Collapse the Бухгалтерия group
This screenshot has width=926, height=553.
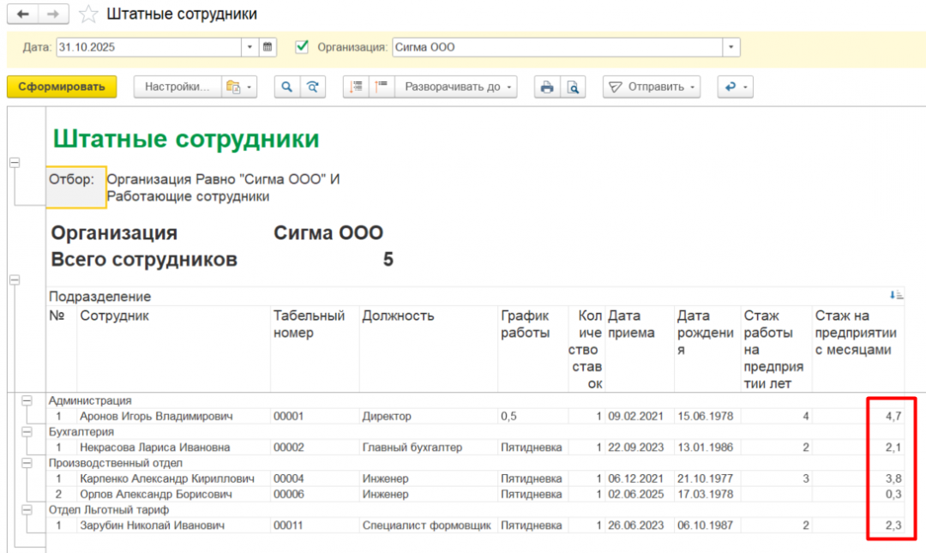pyautogui.click(x=27, y=432)
